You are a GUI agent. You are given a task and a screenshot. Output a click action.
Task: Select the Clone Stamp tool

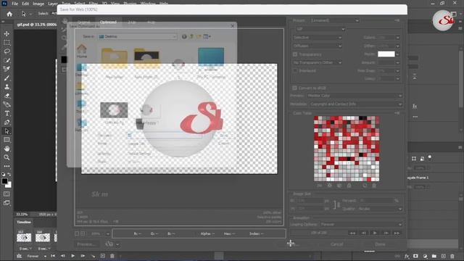7,87
